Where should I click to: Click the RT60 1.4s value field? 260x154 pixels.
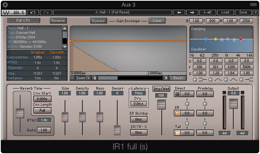pyautogui.click(x=44, y=120)
